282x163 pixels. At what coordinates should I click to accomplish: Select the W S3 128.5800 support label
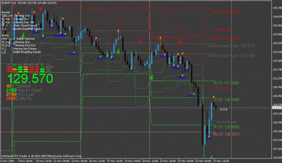click(226, 127)
